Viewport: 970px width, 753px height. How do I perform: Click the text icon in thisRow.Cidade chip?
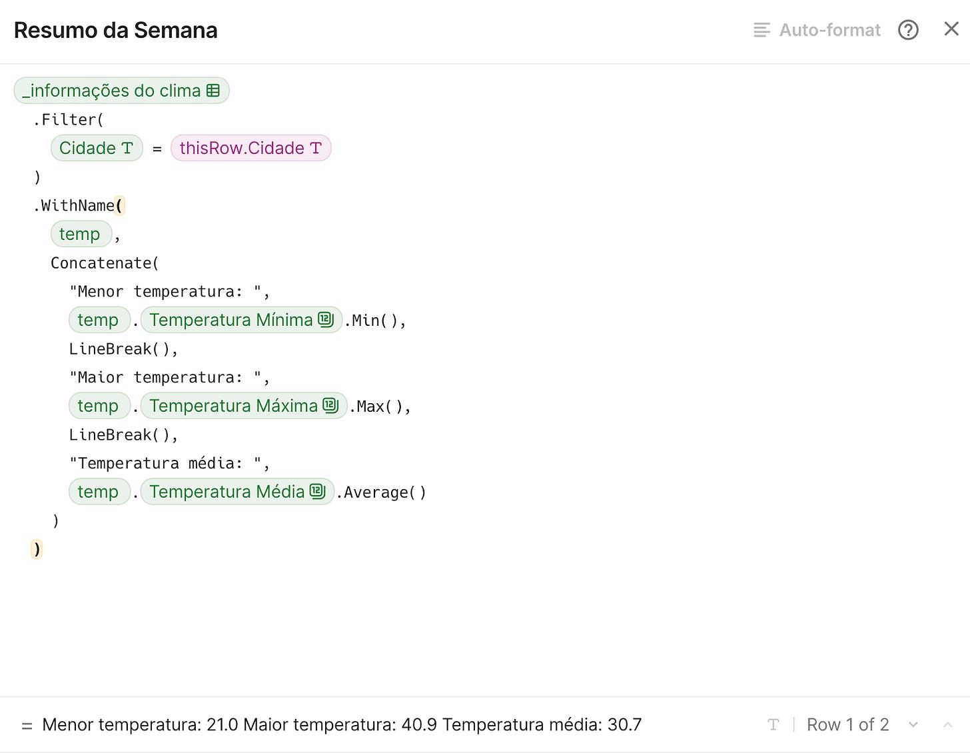pyautogui.click(x=316, y=148)
